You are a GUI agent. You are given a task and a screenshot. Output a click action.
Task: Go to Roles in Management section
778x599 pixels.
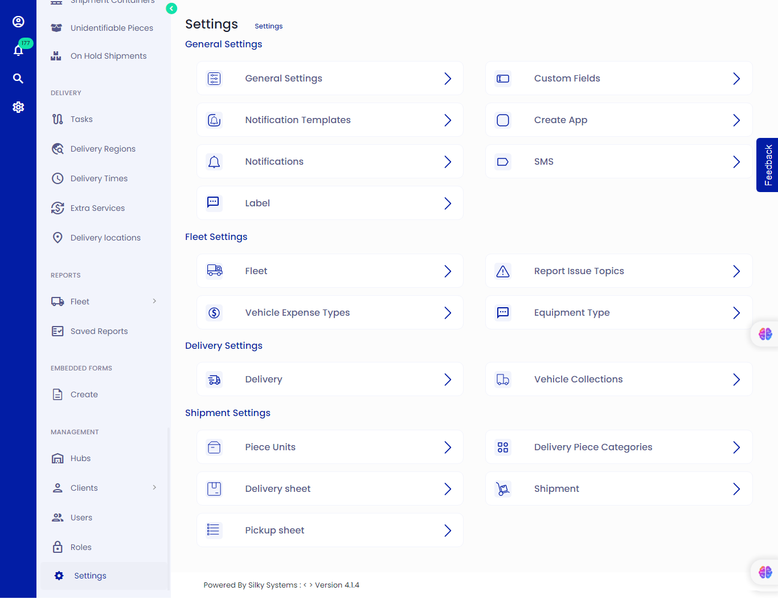point(81,547)
